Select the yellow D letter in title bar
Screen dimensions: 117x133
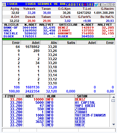click(x=72, y=5)
